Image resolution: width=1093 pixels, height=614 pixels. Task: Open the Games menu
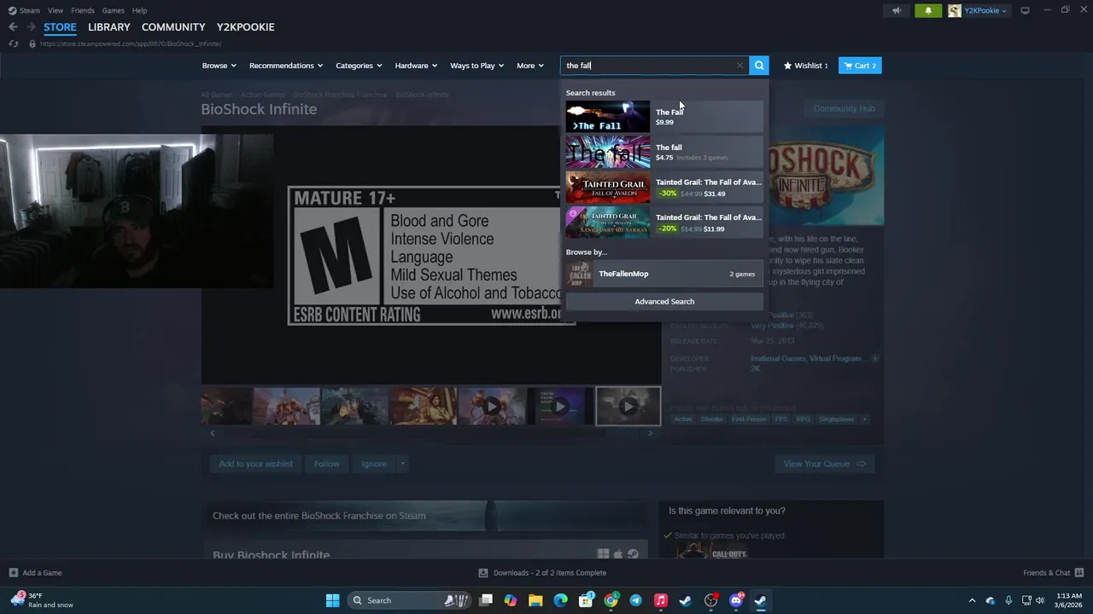coord(114,10)
